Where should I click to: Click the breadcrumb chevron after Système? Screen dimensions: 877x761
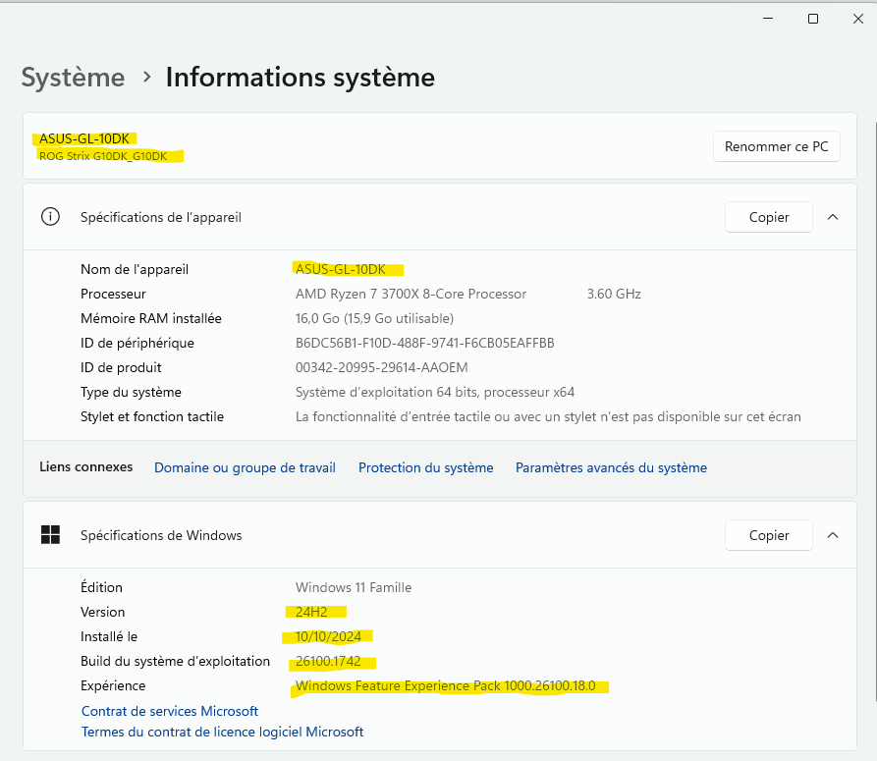[x=146, y=77]
